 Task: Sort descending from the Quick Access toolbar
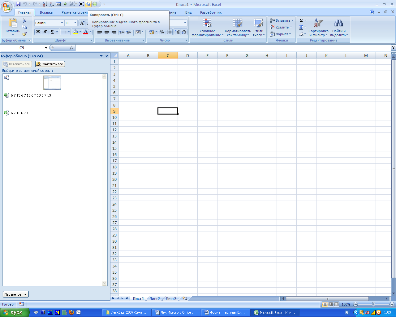point(51,4)
